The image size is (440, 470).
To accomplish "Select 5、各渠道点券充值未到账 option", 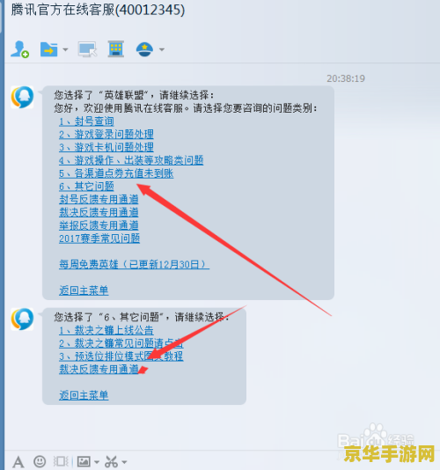I will [116, 173].
